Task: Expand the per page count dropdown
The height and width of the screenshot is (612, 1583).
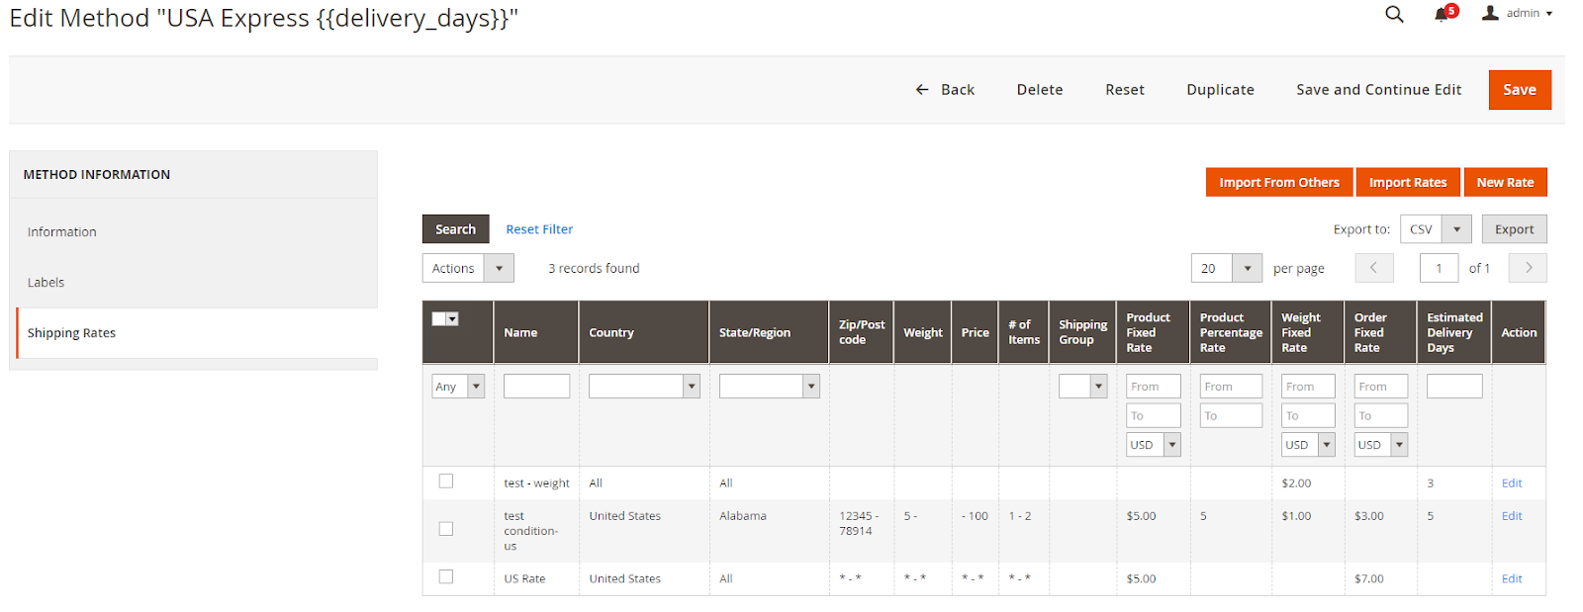Action: [1247, 268]
